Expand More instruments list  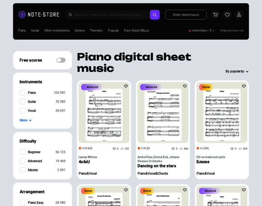(x=26, y=120)
